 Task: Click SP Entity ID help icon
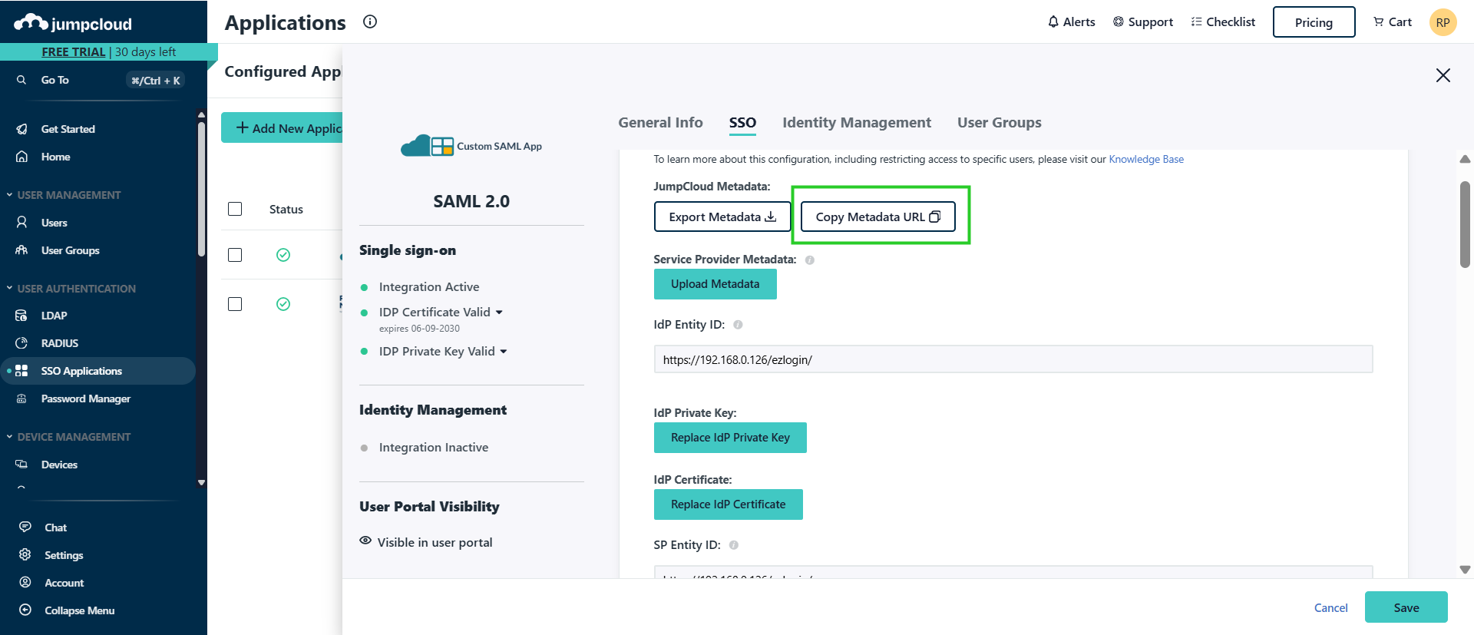pyautogui.click(x=734, y=545)
